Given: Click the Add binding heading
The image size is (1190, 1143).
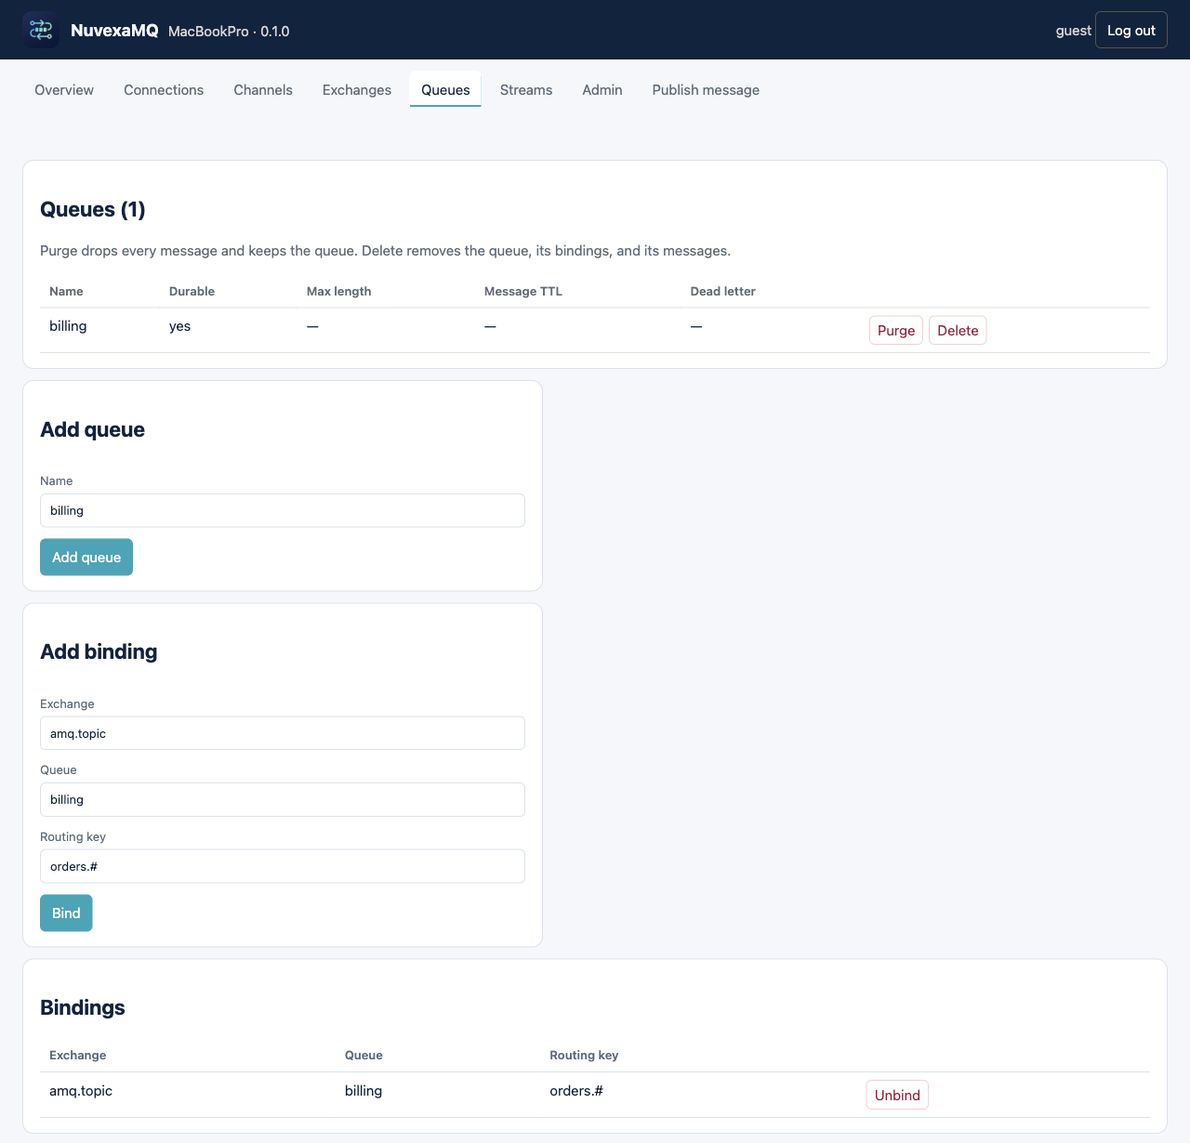Looking at the screenshot, I should [x=99, y=652].
